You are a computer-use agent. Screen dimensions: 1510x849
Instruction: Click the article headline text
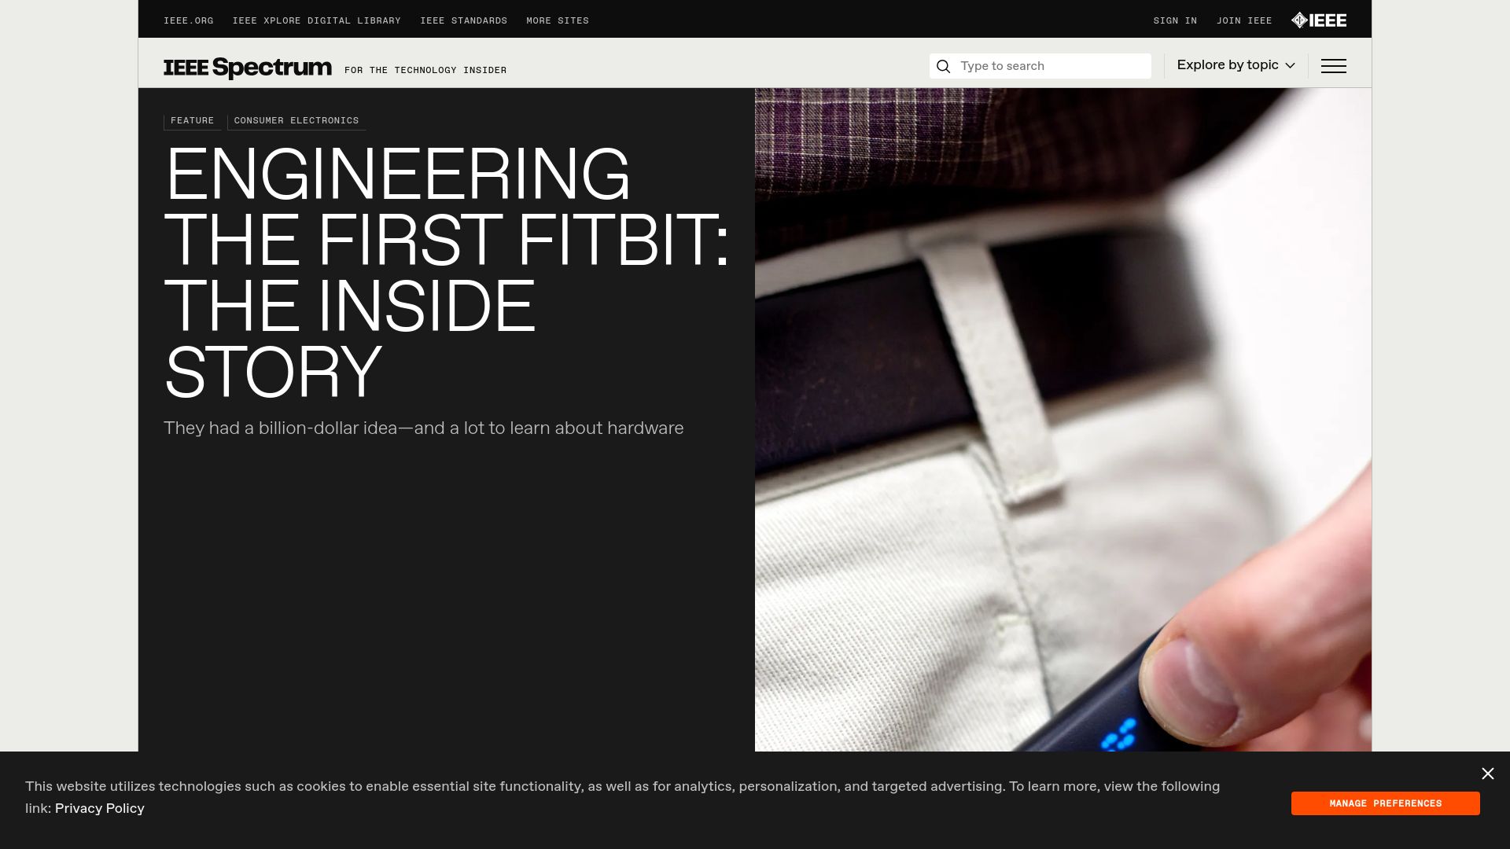447,273
